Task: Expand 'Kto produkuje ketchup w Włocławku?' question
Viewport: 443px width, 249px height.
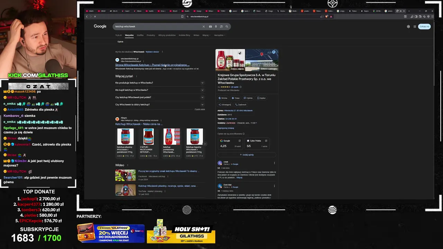Action: [160, 83]
